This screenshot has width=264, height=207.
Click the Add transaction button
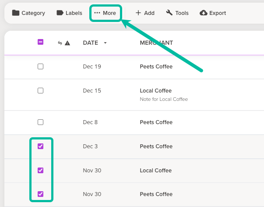tap(145, 13)
